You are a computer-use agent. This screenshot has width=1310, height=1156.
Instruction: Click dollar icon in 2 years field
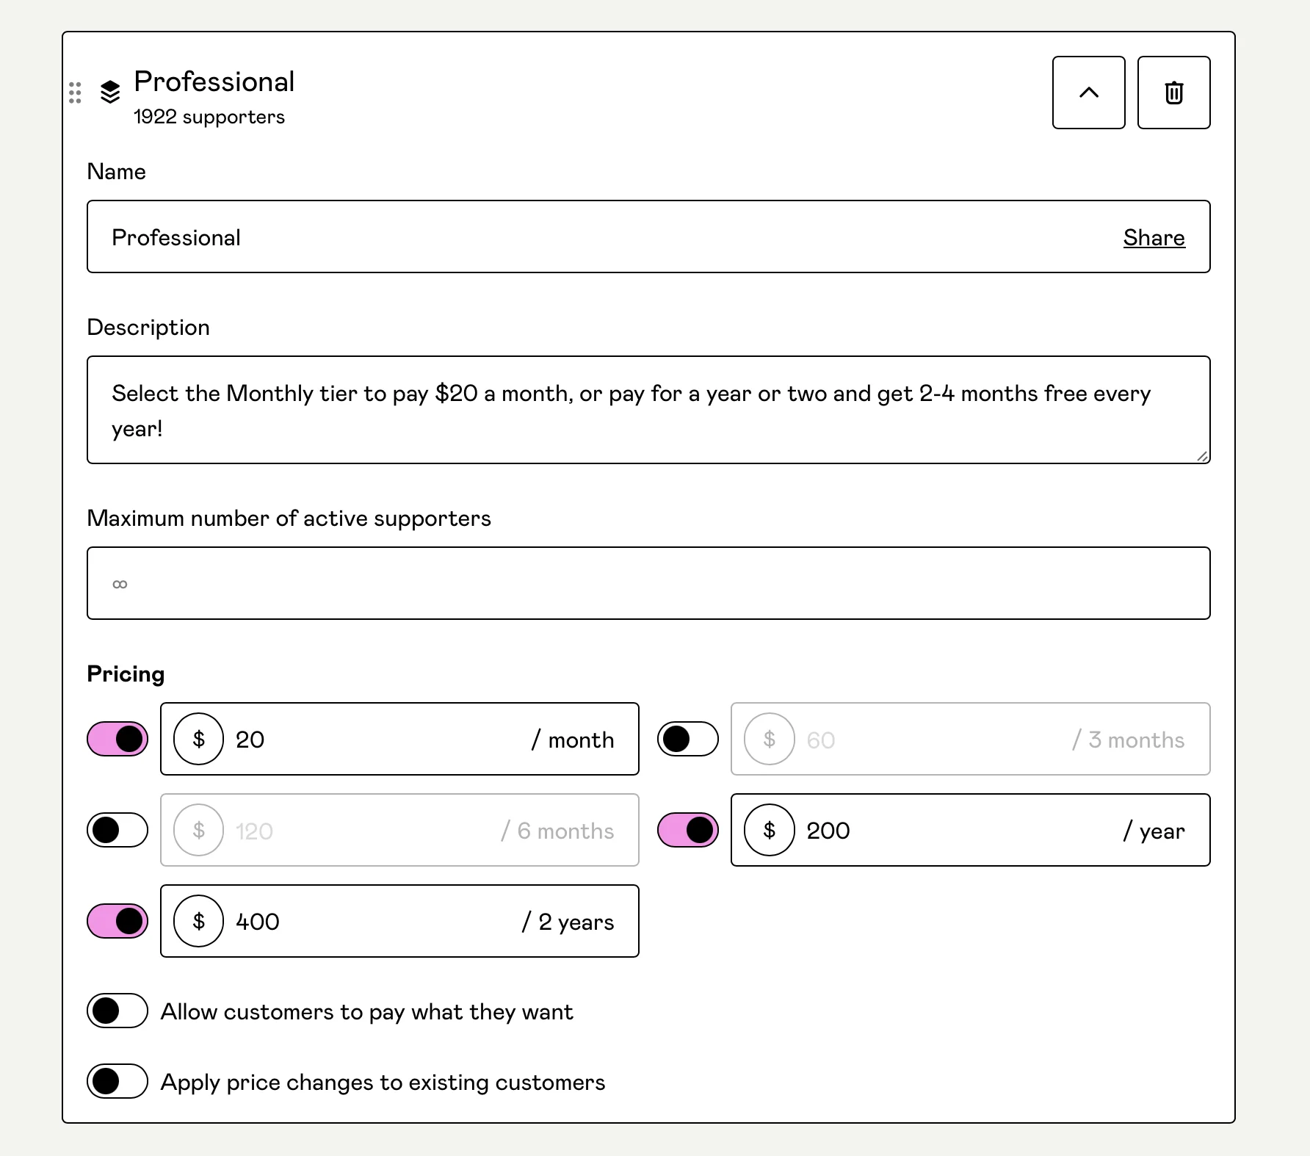tap(198, 921)
